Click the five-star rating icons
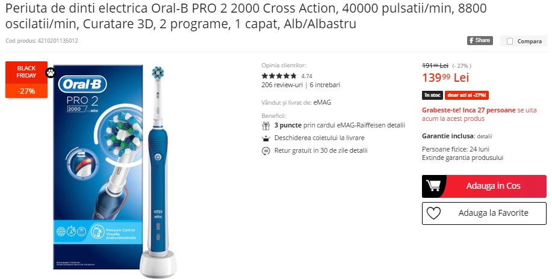Image resolution: width=552 pixels, height=279 pixels. 279,76
